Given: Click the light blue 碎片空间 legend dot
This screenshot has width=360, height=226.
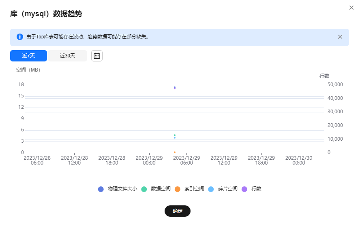Looking at the screenshot, I should click(x=211, y=189).
